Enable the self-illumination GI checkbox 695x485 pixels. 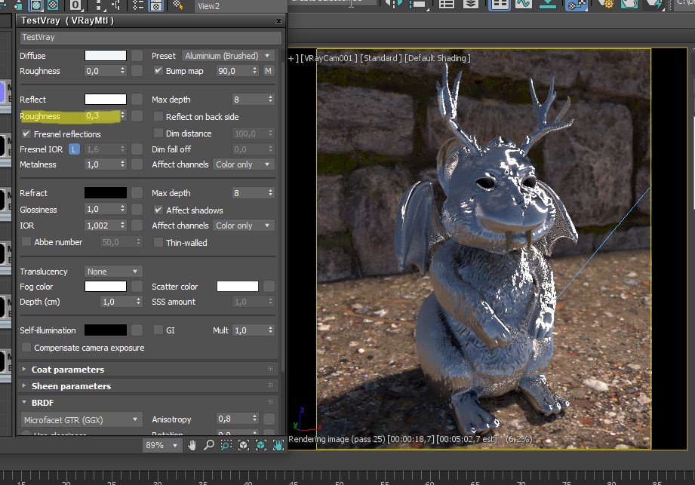coord(158,330)
